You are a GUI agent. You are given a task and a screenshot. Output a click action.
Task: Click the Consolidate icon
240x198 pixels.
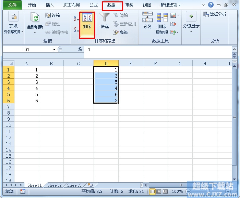[173, 24]
